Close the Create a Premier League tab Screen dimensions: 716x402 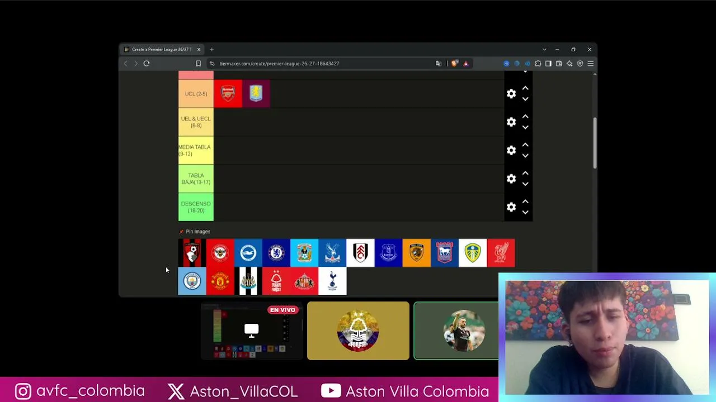(199, 50)
